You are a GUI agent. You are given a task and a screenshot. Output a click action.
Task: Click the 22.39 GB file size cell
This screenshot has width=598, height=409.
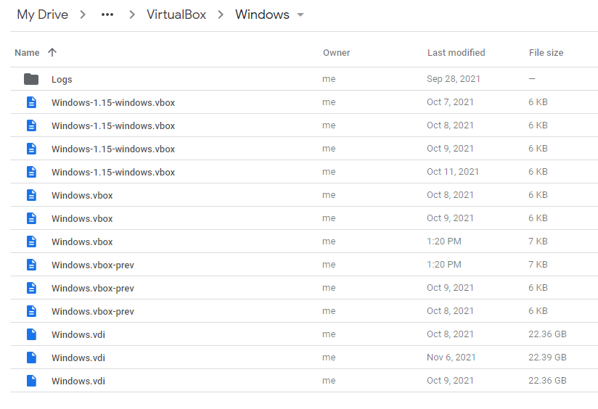[x=547, y=358]
